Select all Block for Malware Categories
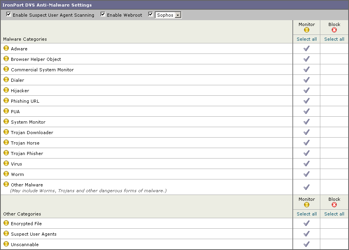The width and height of the screenshot is (349, 250). tap(334, 39)
